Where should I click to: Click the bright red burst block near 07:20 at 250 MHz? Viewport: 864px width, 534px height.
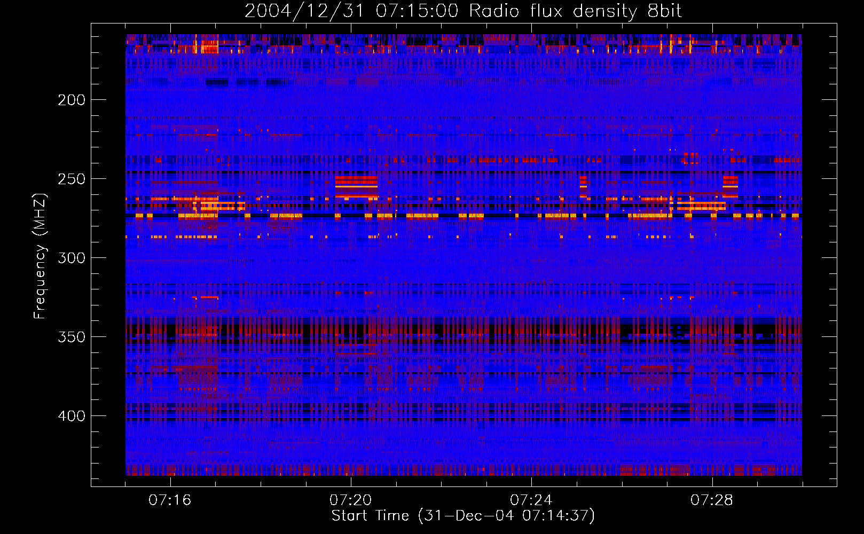tap(356, 186)
